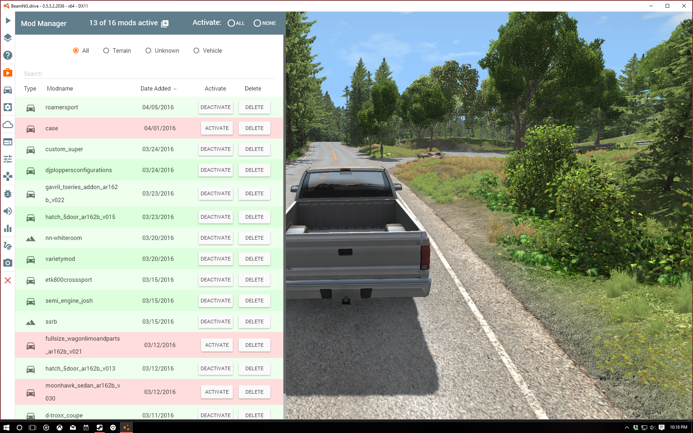Viewport: 693px width, 433px height.
Task: Select the Terrain filter radio button
Action: coord(106,51)
